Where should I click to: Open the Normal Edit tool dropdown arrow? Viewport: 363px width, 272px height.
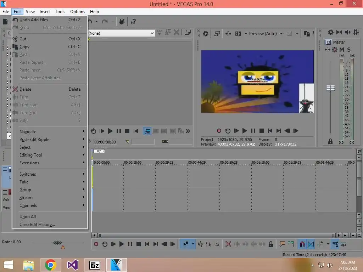(x=192, y=244)
